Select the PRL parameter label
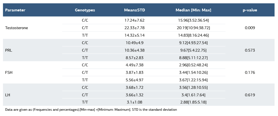Screen dimensions: 278x116 click(9, 50)
